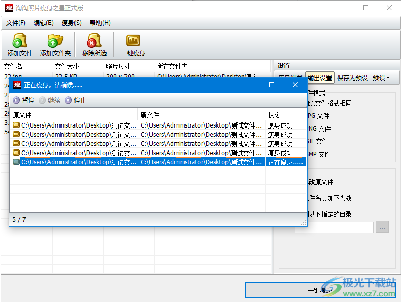Select the BMP 文件 format option

tap(319, 154)
